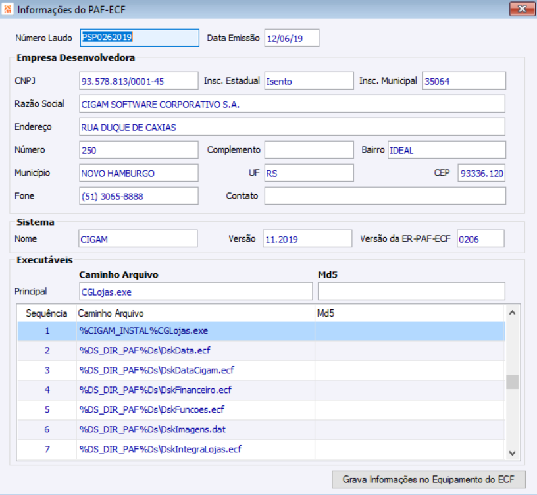Click the Md5 table column header
The width and height of the screenshot is (537, 495).
409,313
